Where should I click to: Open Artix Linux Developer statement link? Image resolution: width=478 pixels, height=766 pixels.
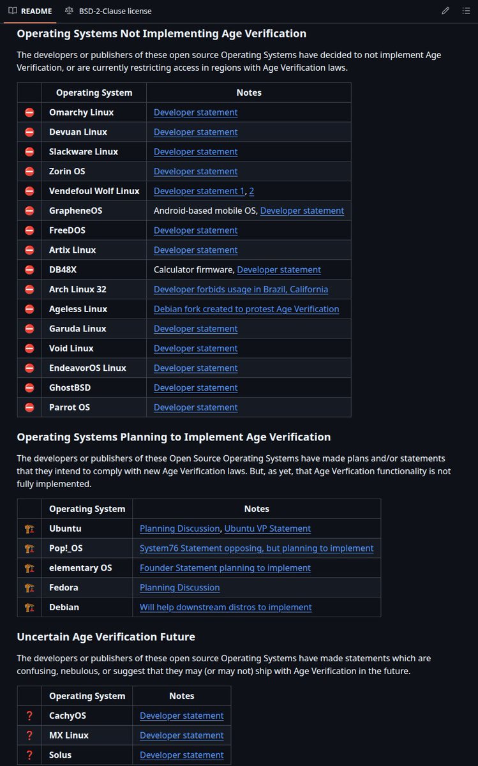coord(195,250)
